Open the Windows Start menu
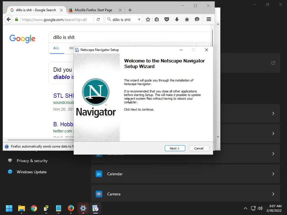The image size is (287, 215). tap(9, 208)
